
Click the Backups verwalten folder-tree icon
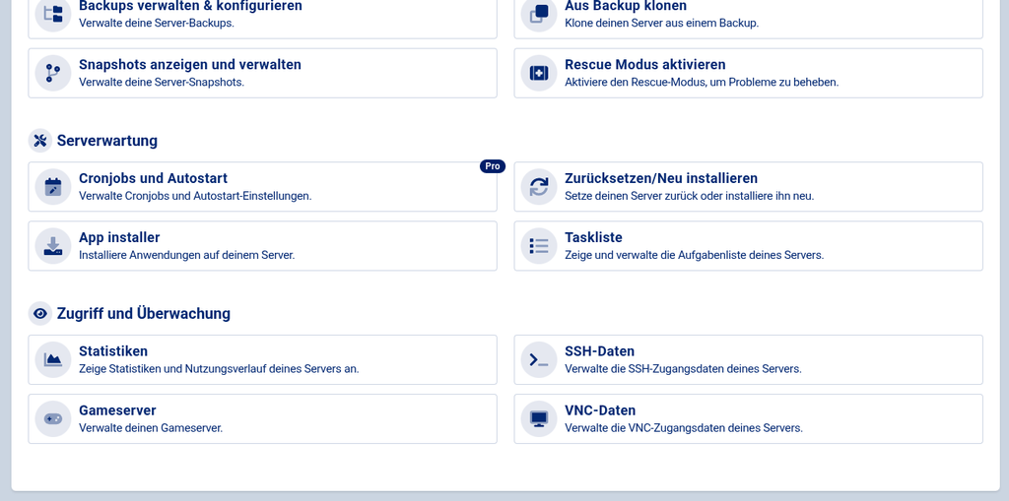pyautogui.click(x=53, y=14)
